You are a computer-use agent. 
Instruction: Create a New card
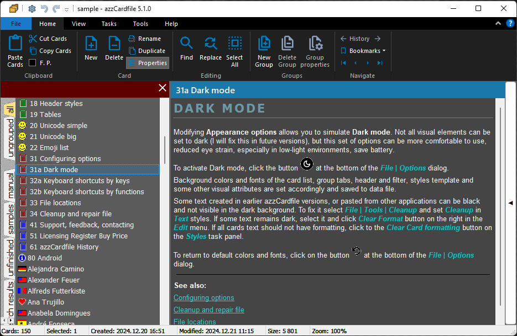pyautogui.click(x=91, y=48)
